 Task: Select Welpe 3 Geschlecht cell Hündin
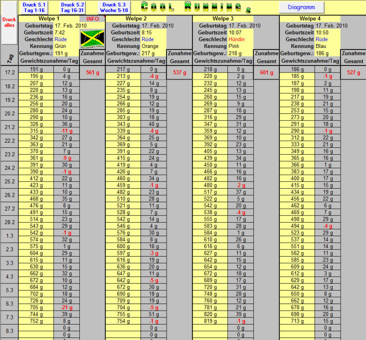click(240, 39)
